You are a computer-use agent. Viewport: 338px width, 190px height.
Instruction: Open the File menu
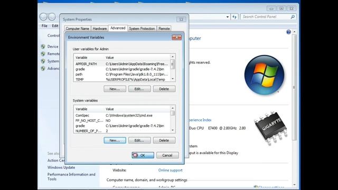tap(44, 26)
